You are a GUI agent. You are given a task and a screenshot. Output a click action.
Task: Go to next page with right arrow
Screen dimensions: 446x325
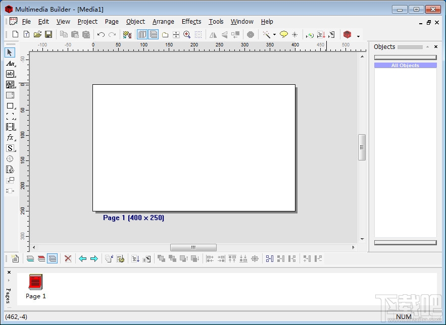[x=94, y=259]
